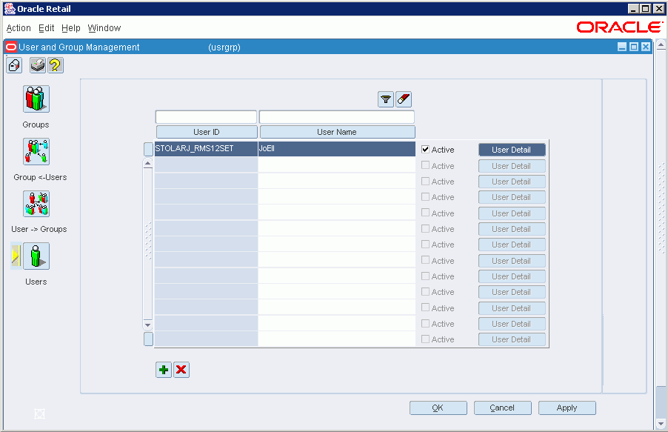This screenshot has width=668, height=432.
Task: Open the yellow question mark help icon
Action: tap(56, 65)
